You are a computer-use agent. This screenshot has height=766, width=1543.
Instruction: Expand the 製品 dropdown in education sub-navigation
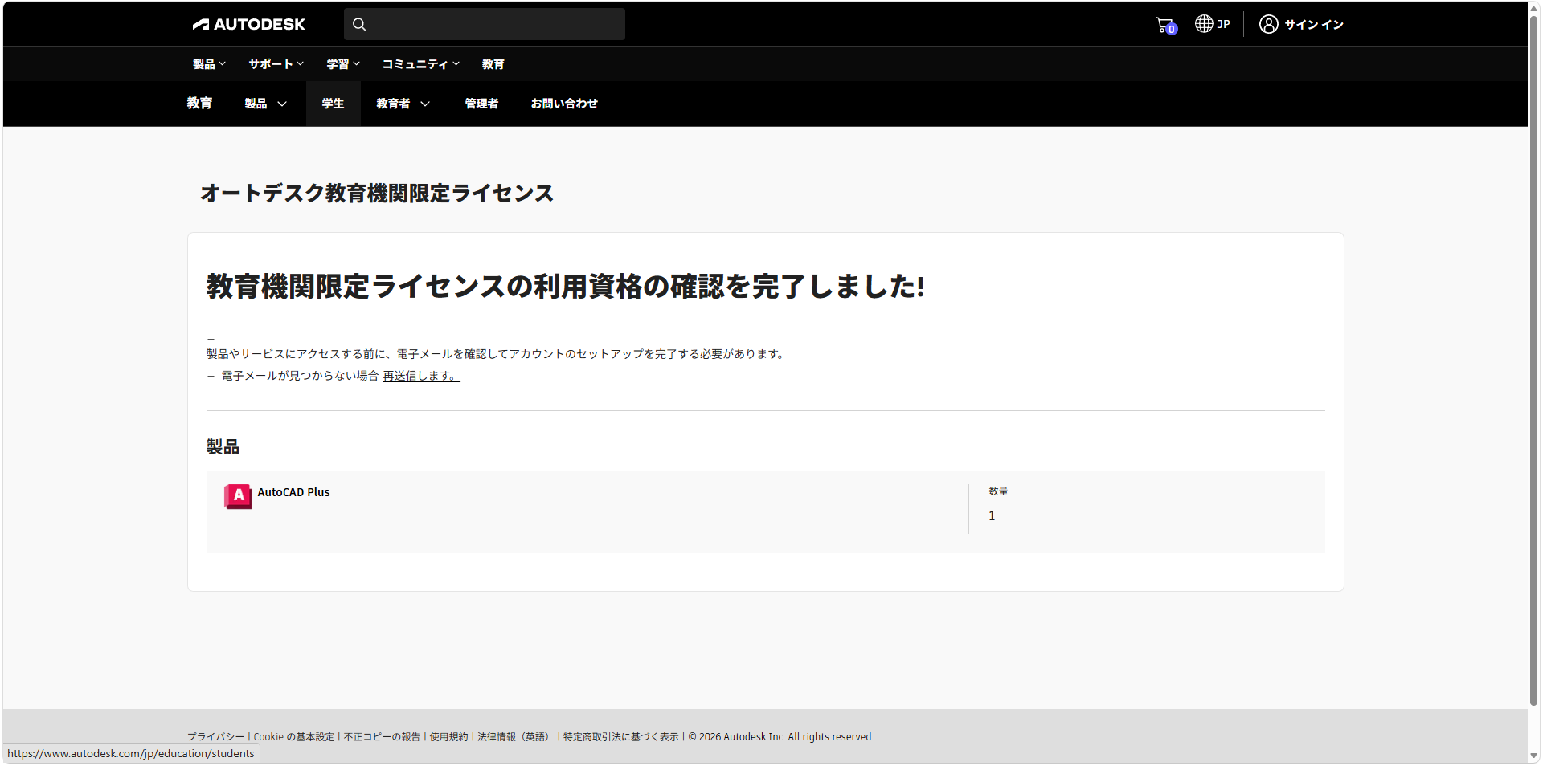pyautogui.click(x=265, y=104)
